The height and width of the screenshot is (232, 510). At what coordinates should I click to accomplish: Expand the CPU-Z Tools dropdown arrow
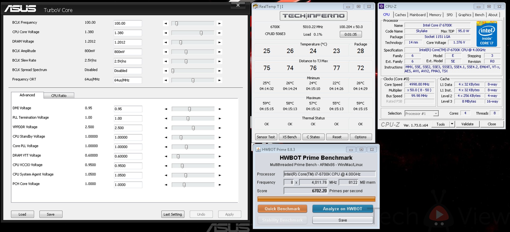(452, 124)
